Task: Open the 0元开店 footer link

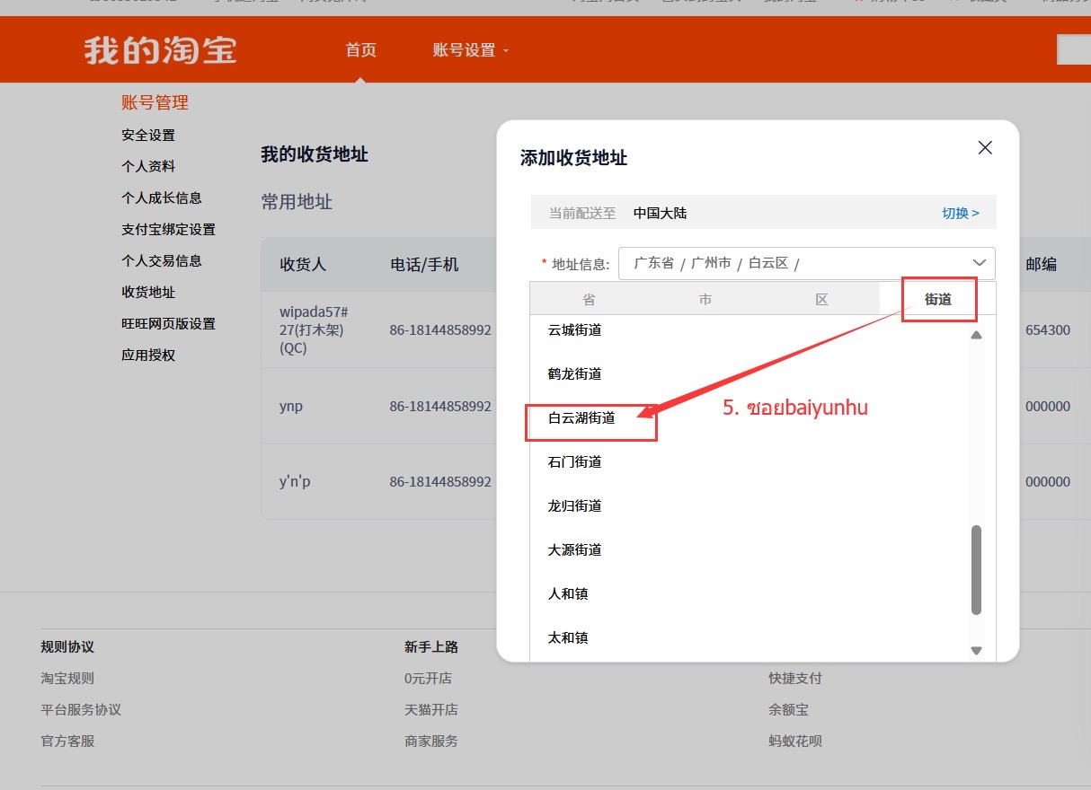Action: coord(428,679)
